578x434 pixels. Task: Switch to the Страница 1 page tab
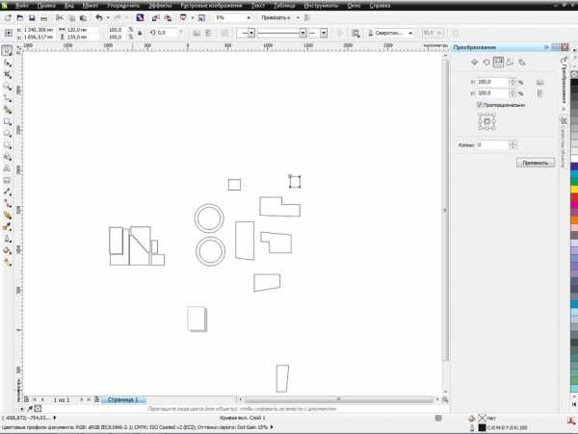[122, 398]
